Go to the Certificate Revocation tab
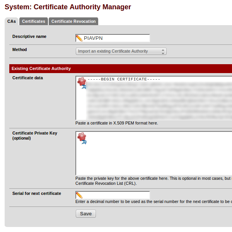Image resolution: width=232 pixels, height=232 pixels. 73,21
